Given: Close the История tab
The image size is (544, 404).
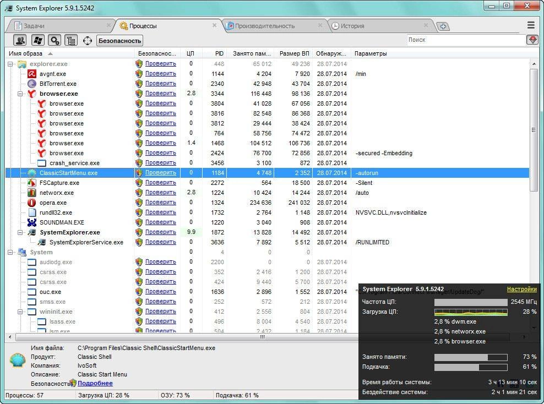Looking at the screenshot, I should (x=426, y=25).
